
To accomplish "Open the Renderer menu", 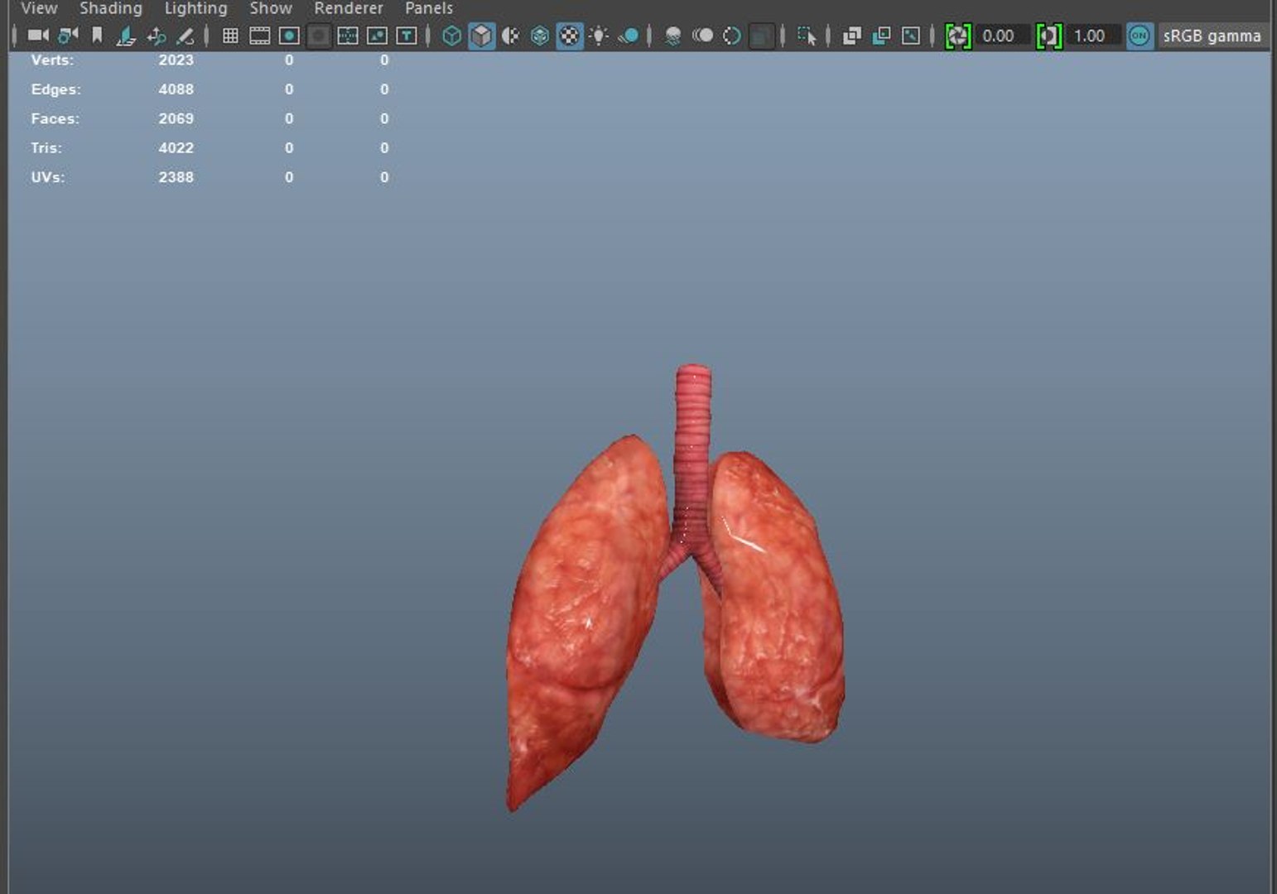I will coord(349,8).
